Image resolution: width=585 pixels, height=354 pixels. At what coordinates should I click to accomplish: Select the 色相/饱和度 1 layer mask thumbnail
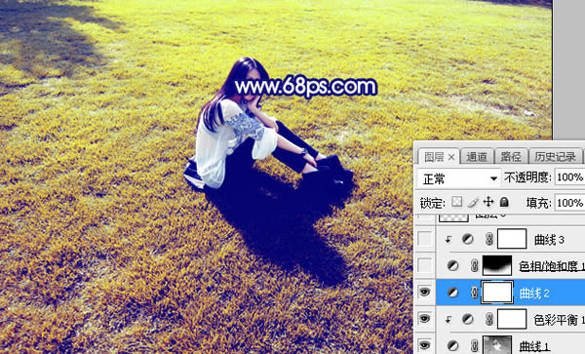497,265
